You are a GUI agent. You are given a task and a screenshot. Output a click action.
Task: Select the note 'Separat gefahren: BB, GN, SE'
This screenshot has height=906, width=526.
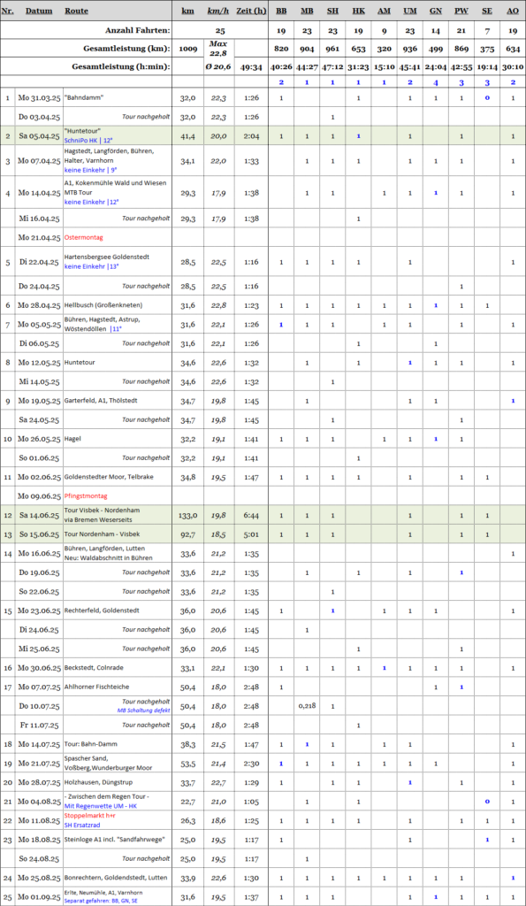(99, 900)
